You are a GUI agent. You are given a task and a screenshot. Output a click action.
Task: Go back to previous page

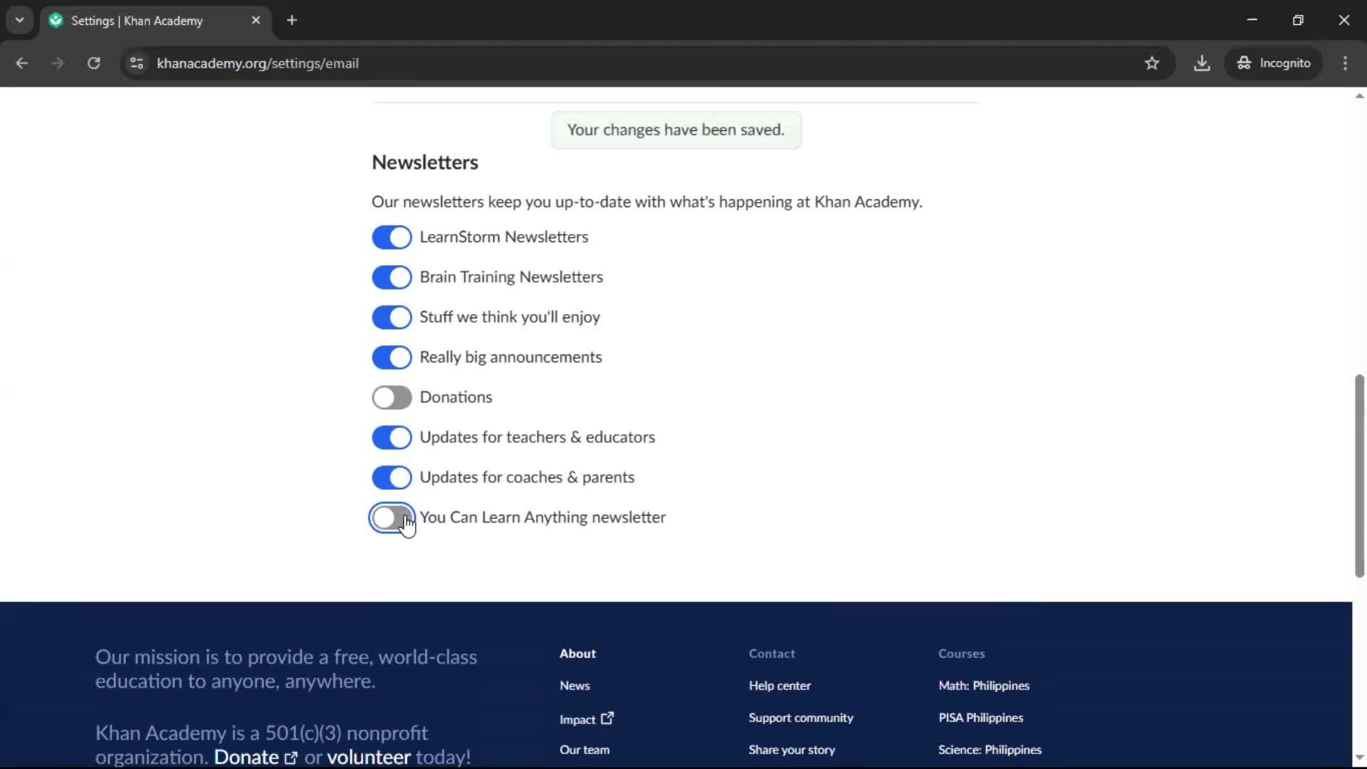[x=22, y=63]
